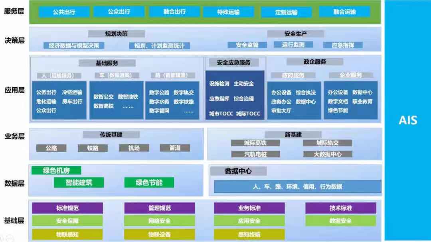Select the 融合运输 box
Viewport: 431px width, 242px height.
[344, 12]
